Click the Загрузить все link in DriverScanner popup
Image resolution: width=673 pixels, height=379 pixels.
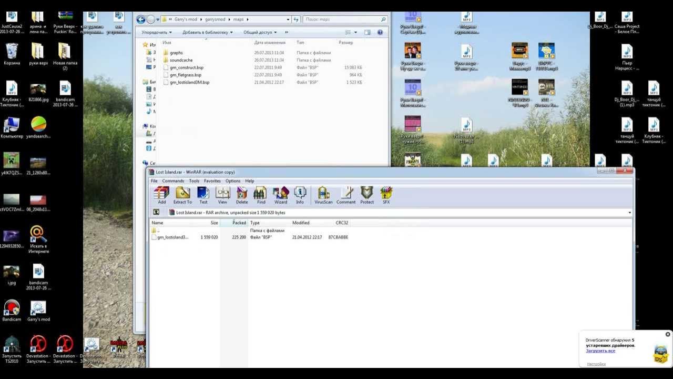(600, 351)
